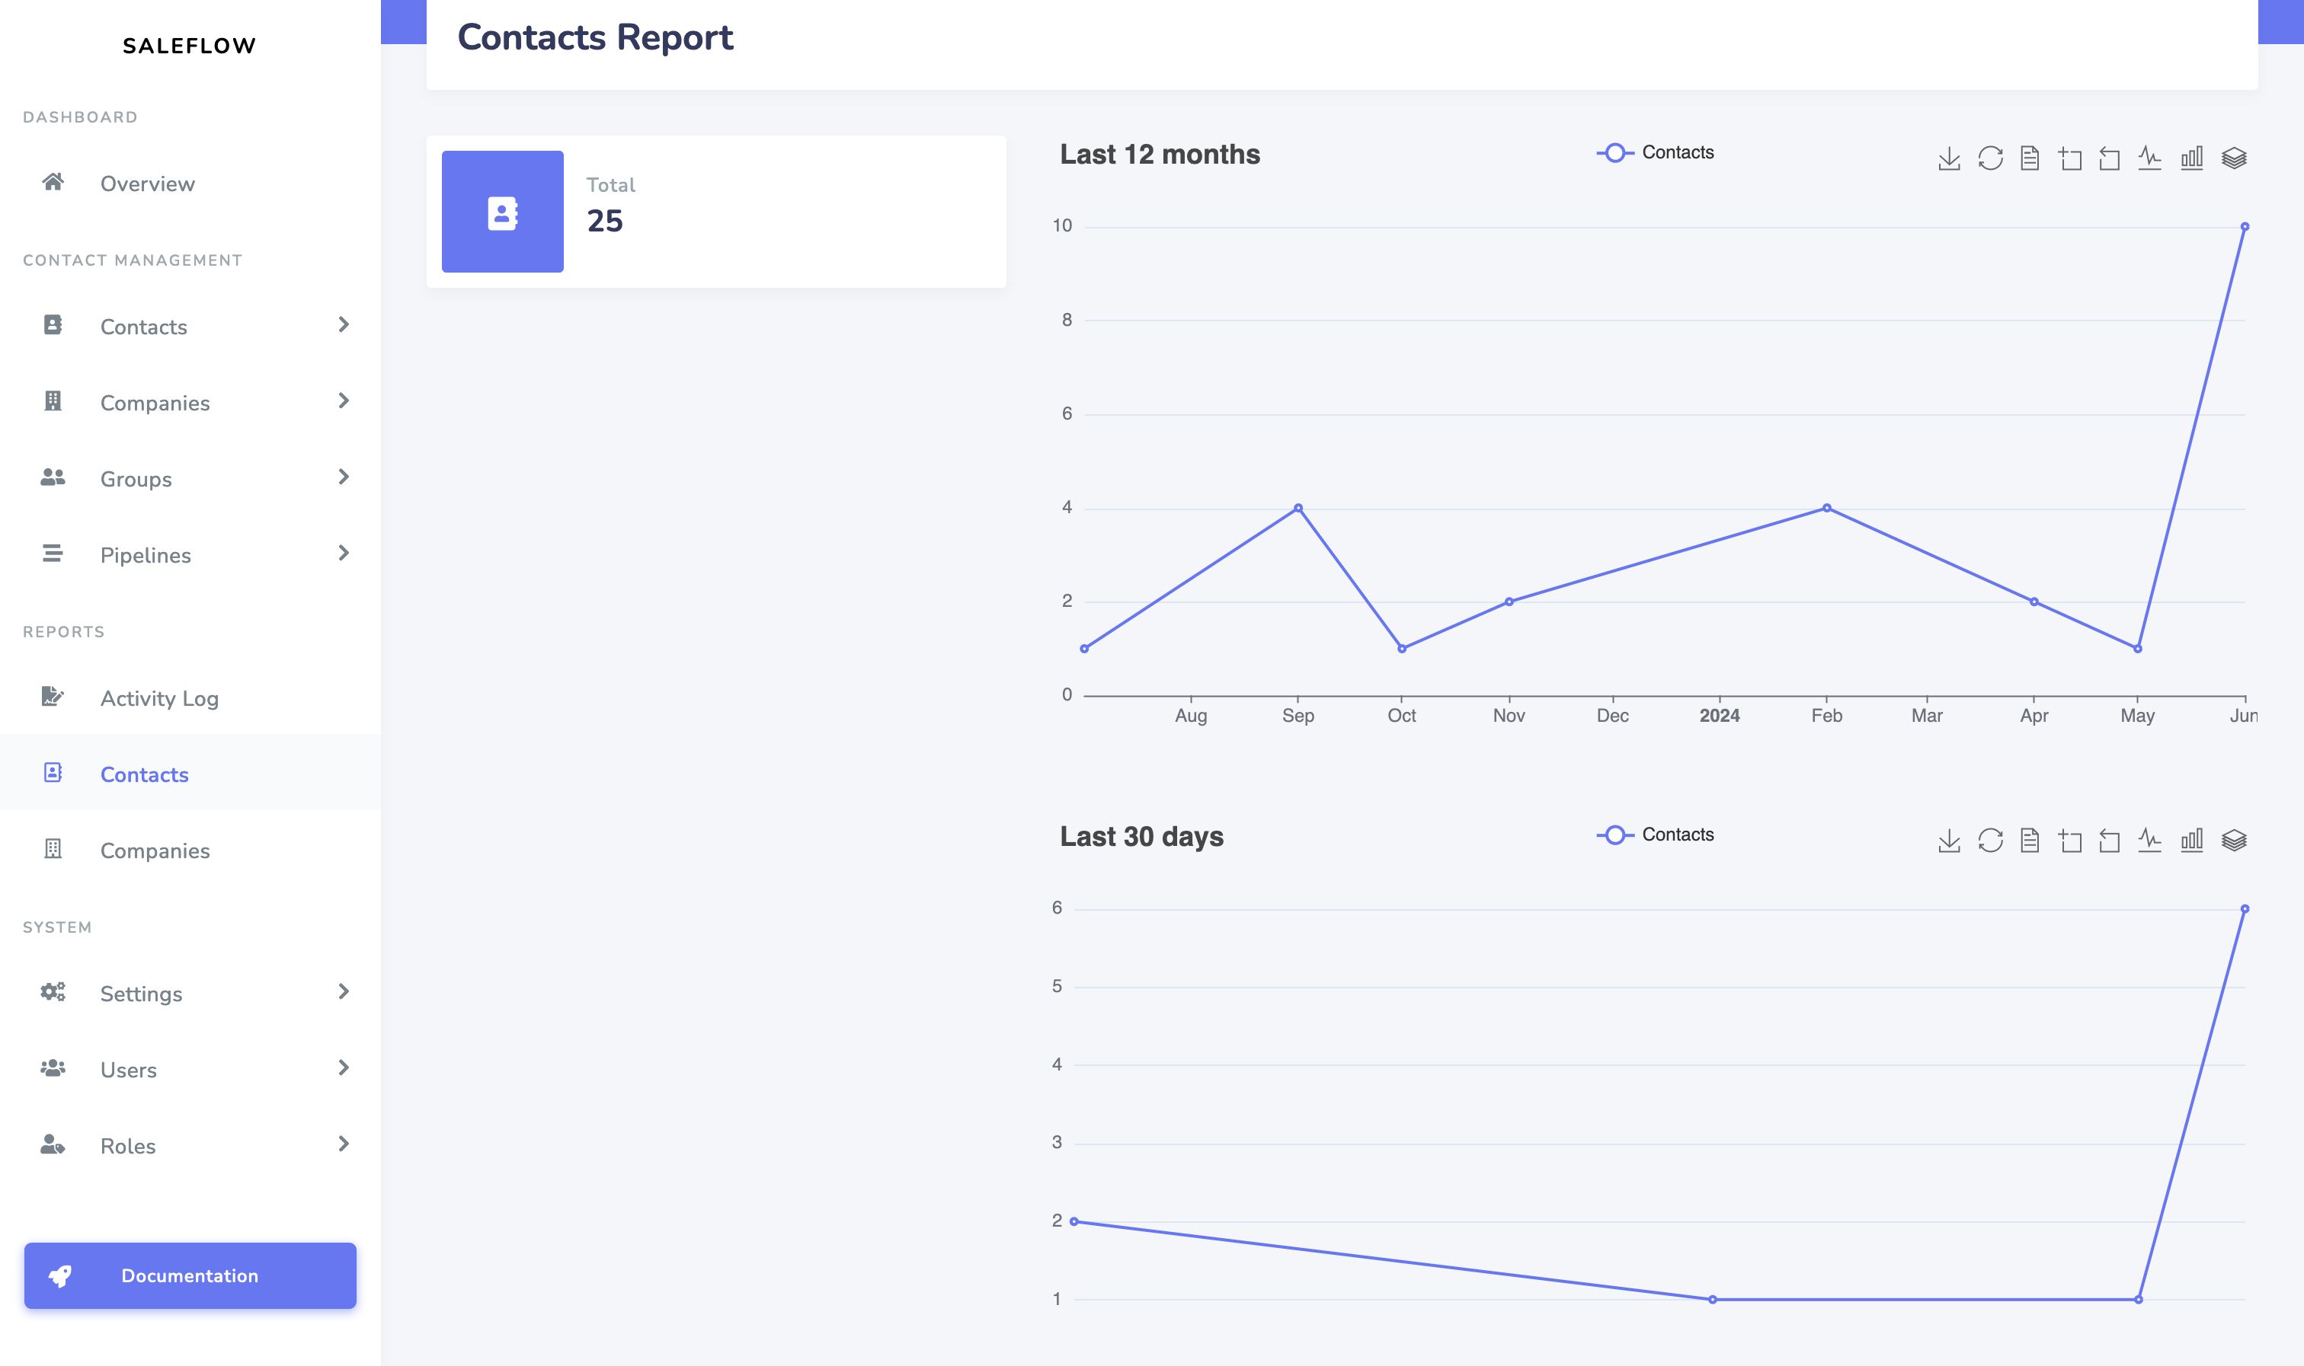
Task: Enable stack mode on Last 30 days chart
Action: coord(2234,840)
